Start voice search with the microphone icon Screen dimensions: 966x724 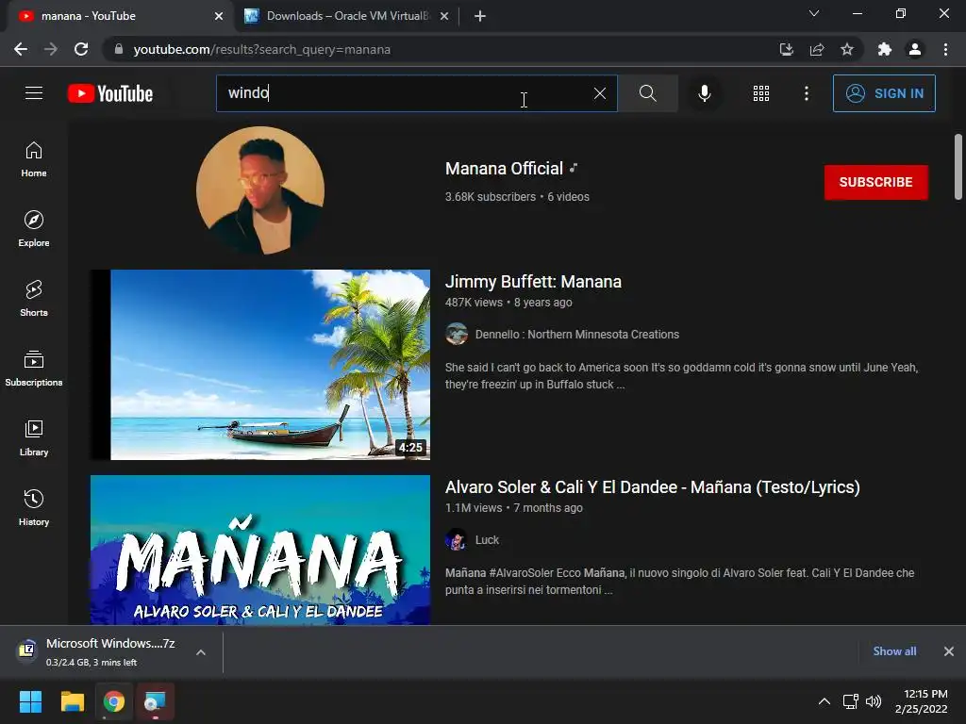(704, 93)
